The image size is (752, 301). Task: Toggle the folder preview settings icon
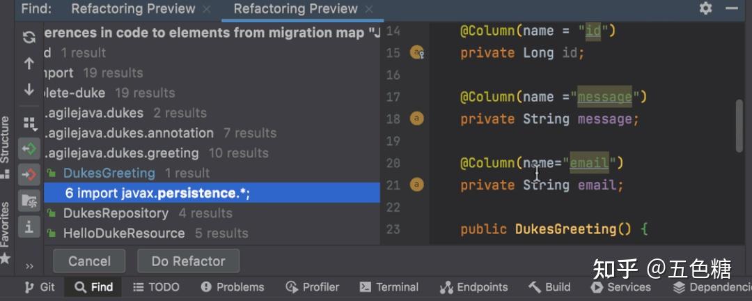point(29,201)
